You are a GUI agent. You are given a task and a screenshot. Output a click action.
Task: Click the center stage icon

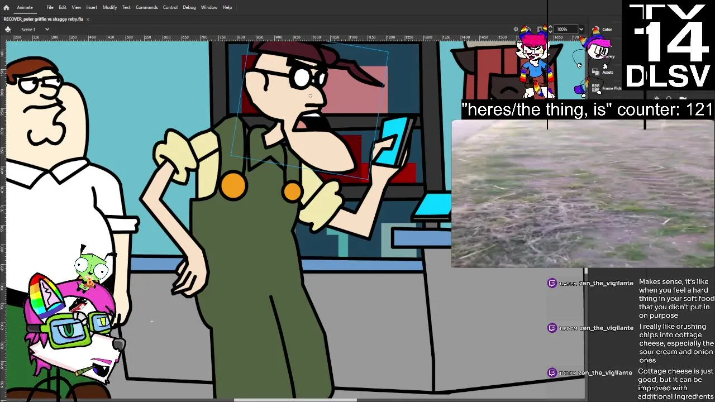(516, 29)
